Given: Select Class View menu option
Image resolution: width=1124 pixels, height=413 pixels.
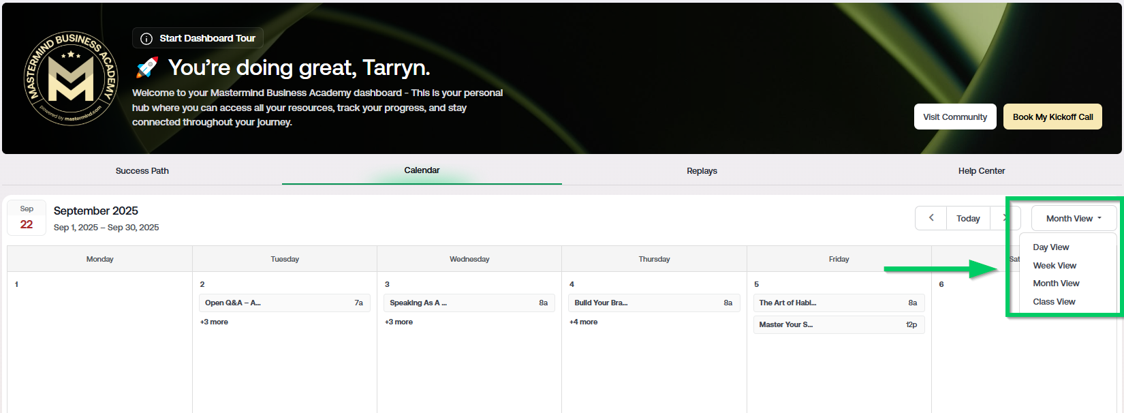Looking at the screenshot, I should [1054, 302].
